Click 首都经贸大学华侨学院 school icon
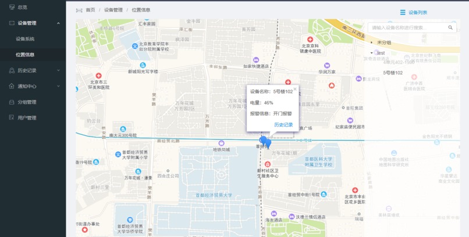Viewport: 469px width, 237px height. click(x=130, y=220)
